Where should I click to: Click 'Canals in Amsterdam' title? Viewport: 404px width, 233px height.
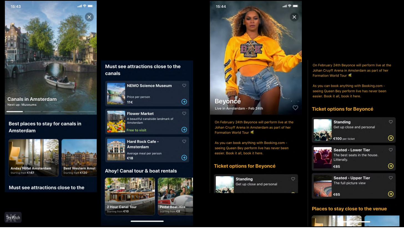32,99
